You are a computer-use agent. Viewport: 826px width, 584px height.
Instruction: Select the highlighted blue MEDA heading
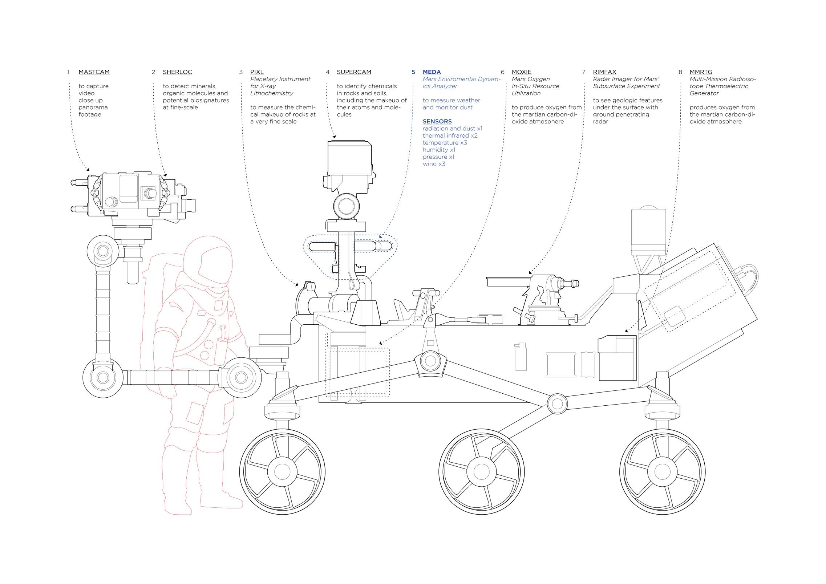[432, 72]
